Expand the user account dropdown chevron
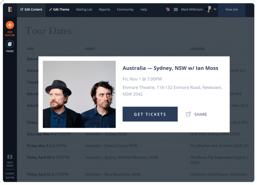 point(215,9)
